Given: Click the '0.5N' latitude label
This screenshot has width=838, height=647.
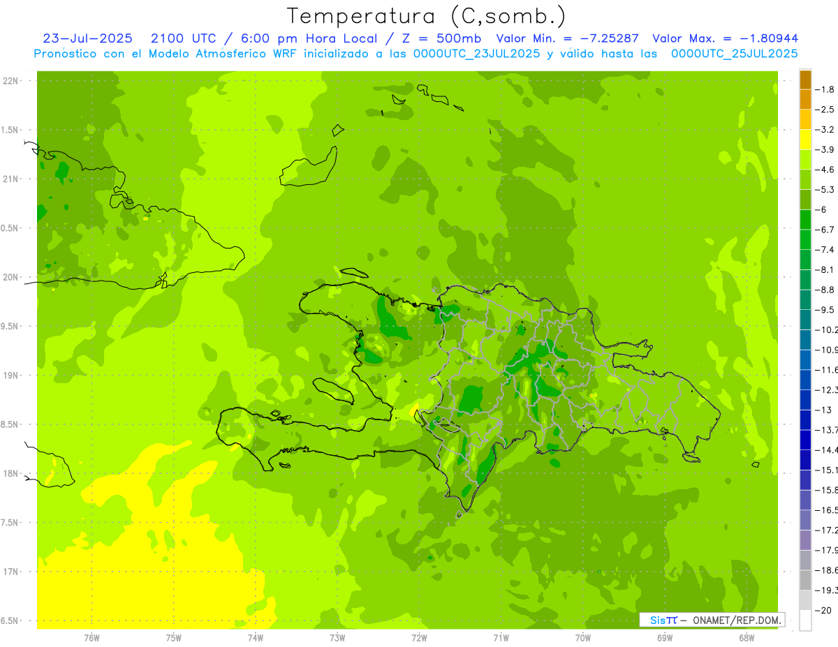Looking at the screenshot, I should coord(10,228).
